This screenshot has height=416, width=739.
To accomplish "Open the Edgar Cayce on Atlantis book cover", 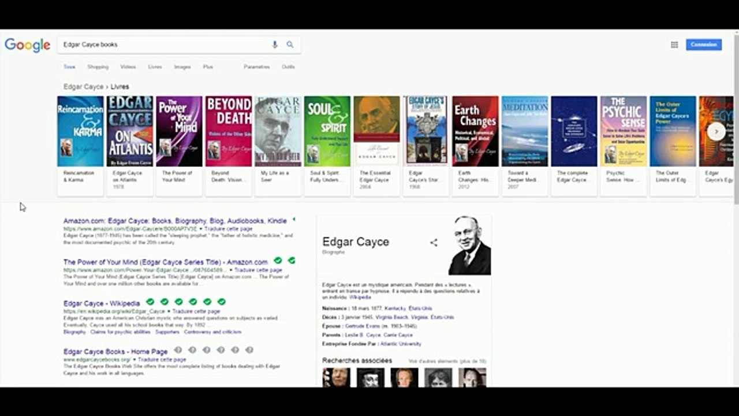I will [x=130, y=131].
